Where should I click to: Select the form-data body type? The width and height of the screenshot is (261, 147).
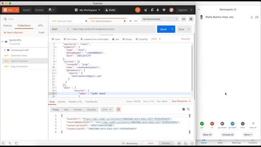65,39
